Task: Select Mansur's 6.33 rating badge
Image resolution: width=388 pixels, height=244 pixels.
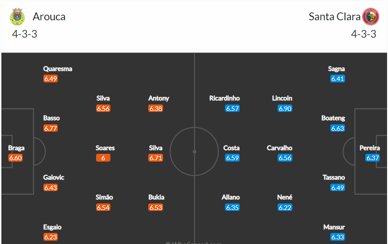Action: (338, 237)
